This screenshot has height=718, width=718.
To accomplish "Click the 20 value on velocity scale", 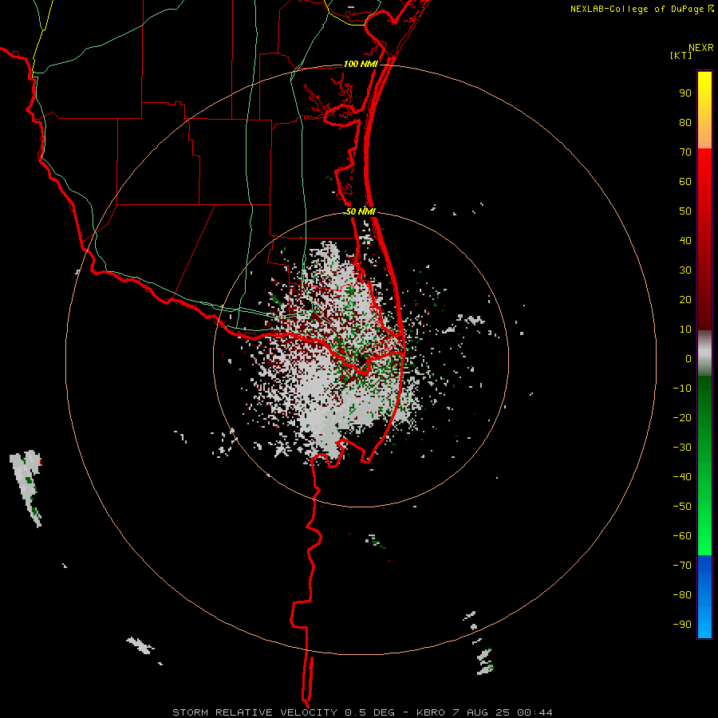I will coord(685,299).
